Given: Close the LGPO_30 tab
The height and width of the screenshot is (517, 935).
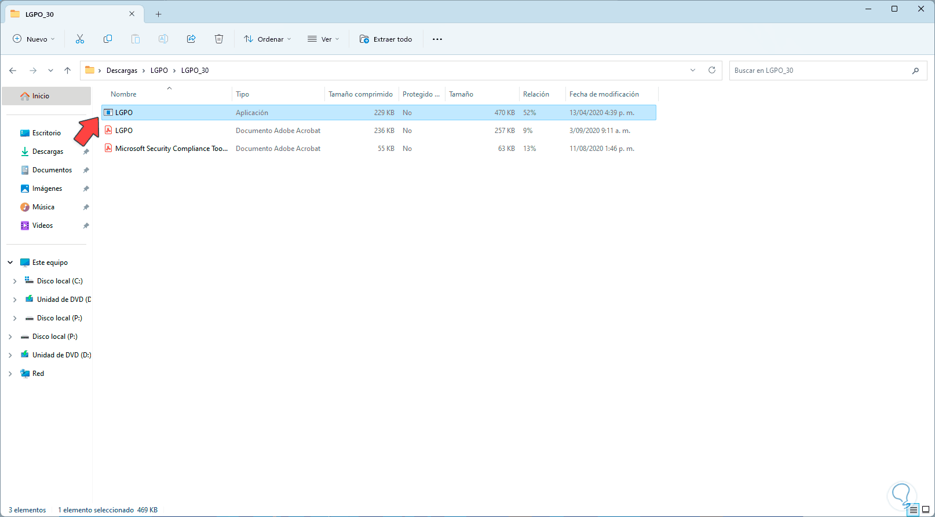Looking at the screenshot, I should coord(132,14).
